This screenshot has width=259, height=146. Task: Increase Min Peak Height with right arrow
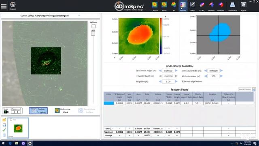pyautogui.click(x=176, y=71)
